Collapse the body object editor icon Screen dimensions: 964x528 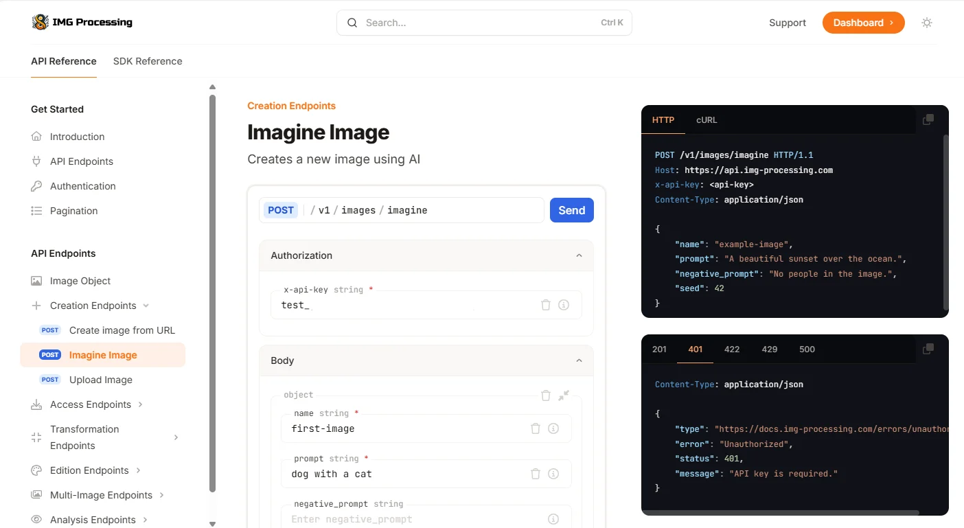tap(564, 395)
